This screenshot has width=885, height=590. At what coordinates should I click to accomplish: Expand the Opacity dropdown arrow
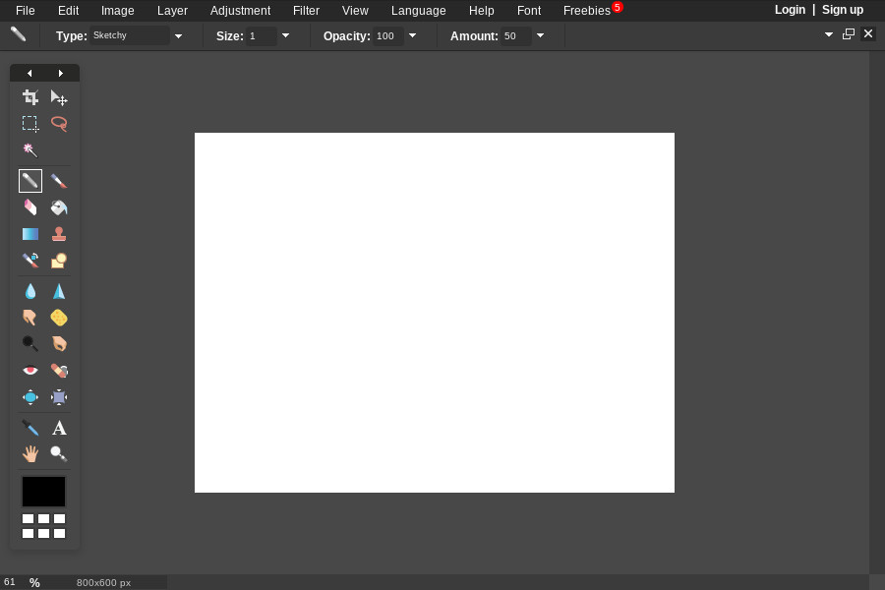pyautogui.click(x=412, y=36)
